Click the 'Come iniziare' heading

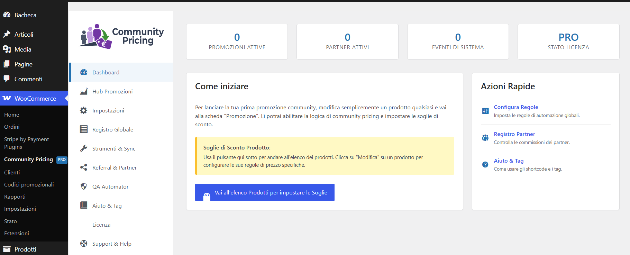pyautogui.click(x=222, y=86)
